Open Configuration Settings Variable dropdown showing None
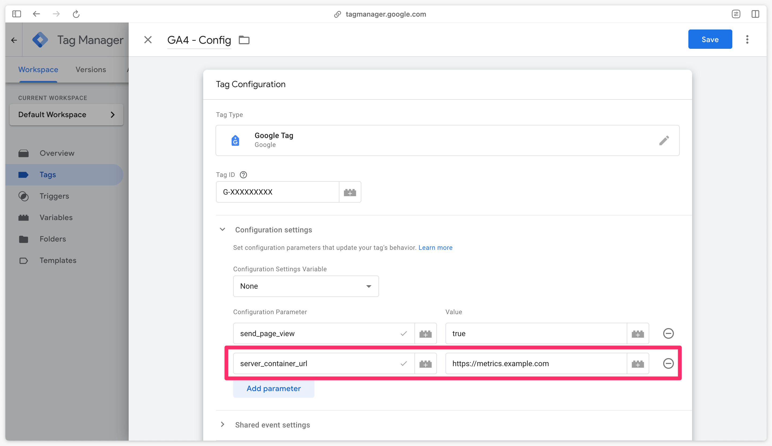The height and width of the screenshot is (446, 772). pos(306,286)
